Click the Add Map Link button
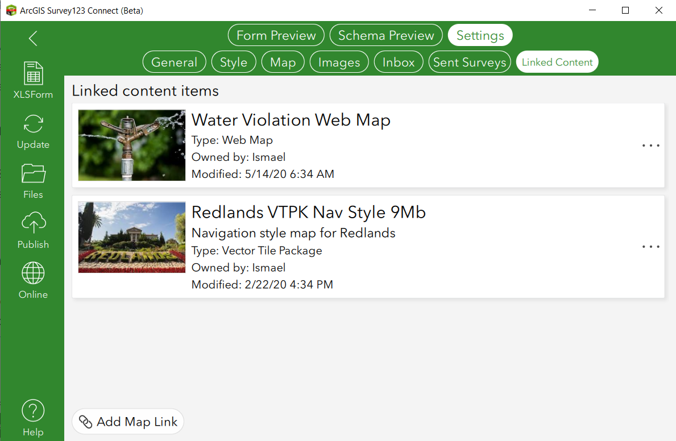The image size is (676, 441). click(x=128, y=422)
